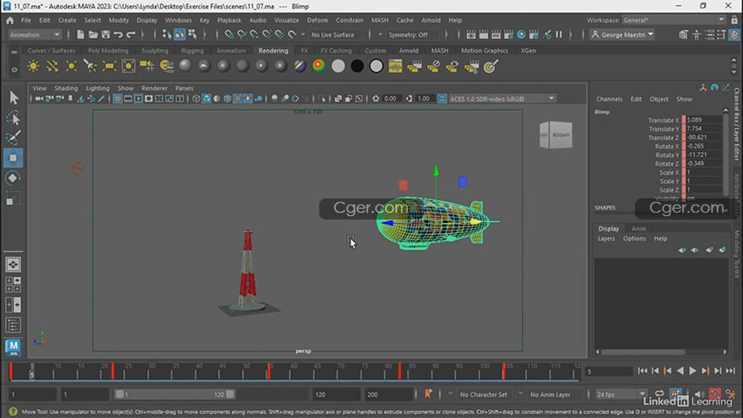
Task: Click the view cube RIGHT face
Action: [561, 136]
